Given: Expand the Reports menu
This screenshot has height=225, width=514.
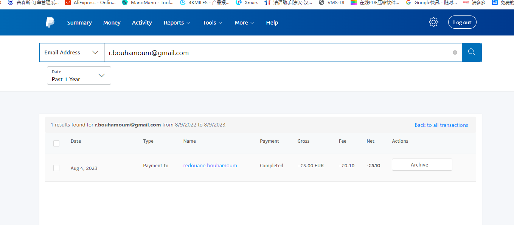Looking at the screenshot, I should (177, 23).
